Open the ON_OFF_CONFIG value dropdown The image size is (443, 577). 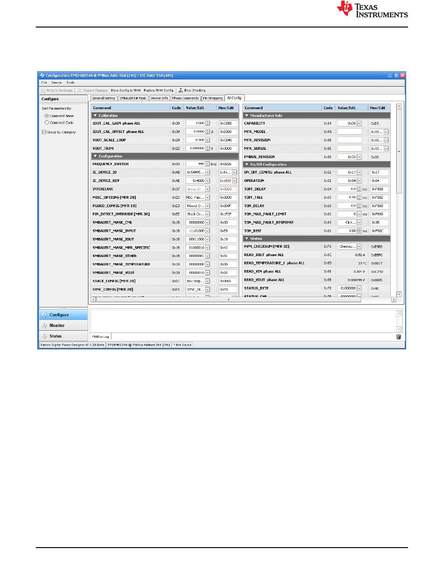(x=359, y=173)
